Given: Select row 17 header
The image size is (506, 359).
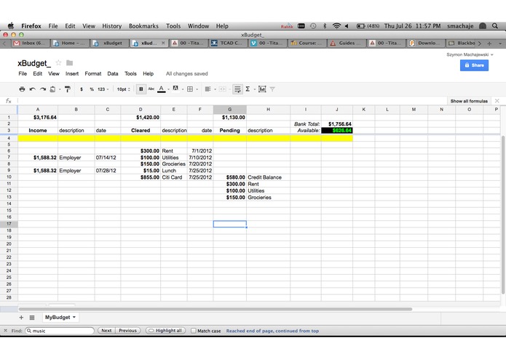Looking at the screenshot, I should [x=9, y=224].
